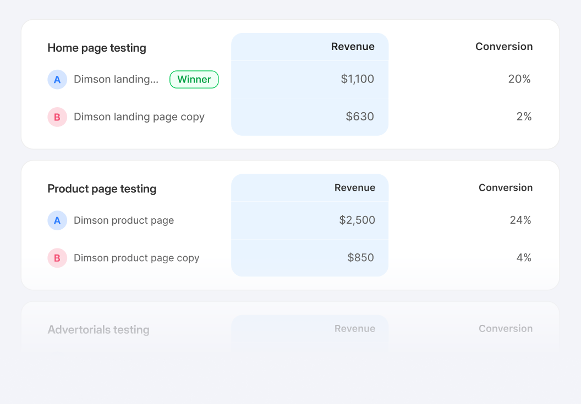Screen dimensions: 581x404
Task: Select variant A badge for Dimson product page
Action: (x=57, y=220)
